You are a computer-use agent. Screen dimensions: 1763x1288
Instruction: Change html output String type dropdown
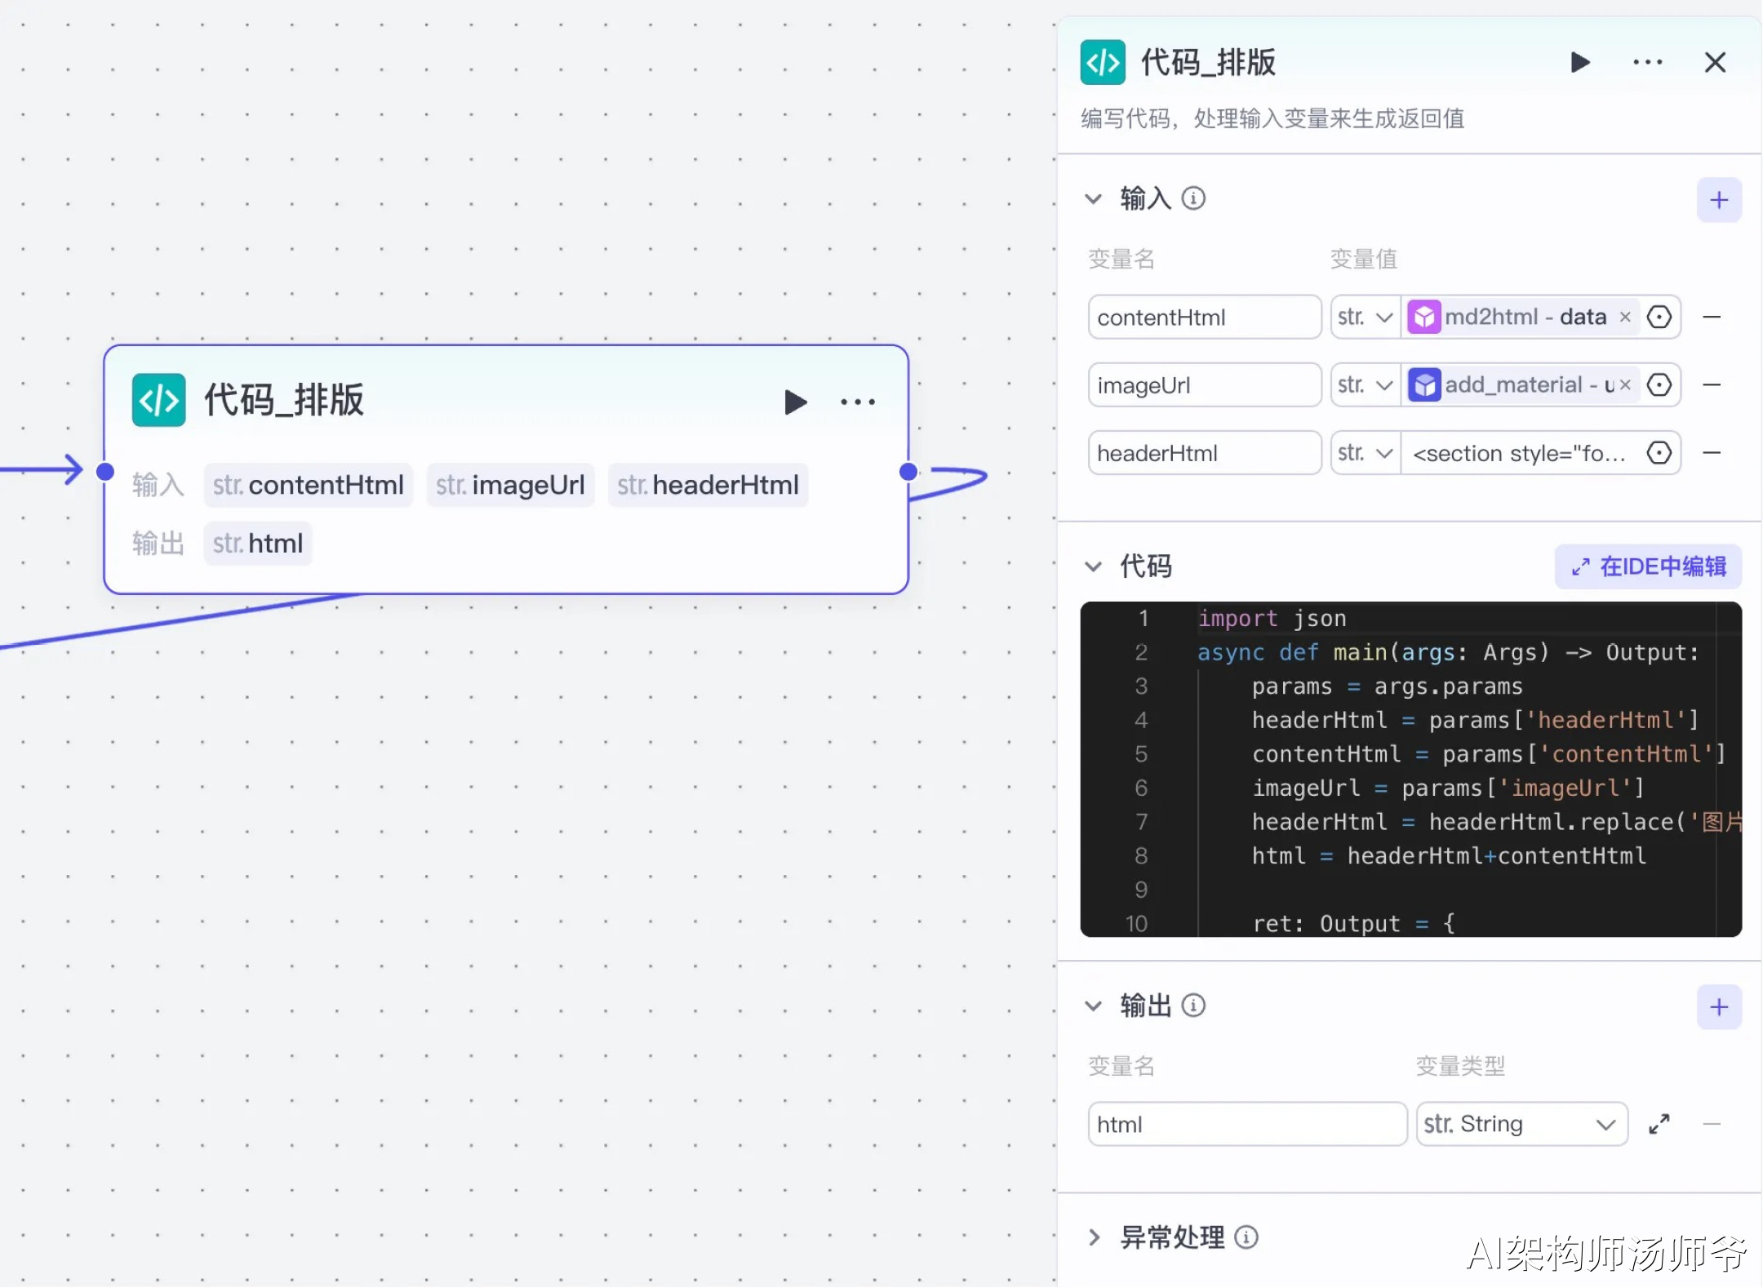pos(1521,1124)
